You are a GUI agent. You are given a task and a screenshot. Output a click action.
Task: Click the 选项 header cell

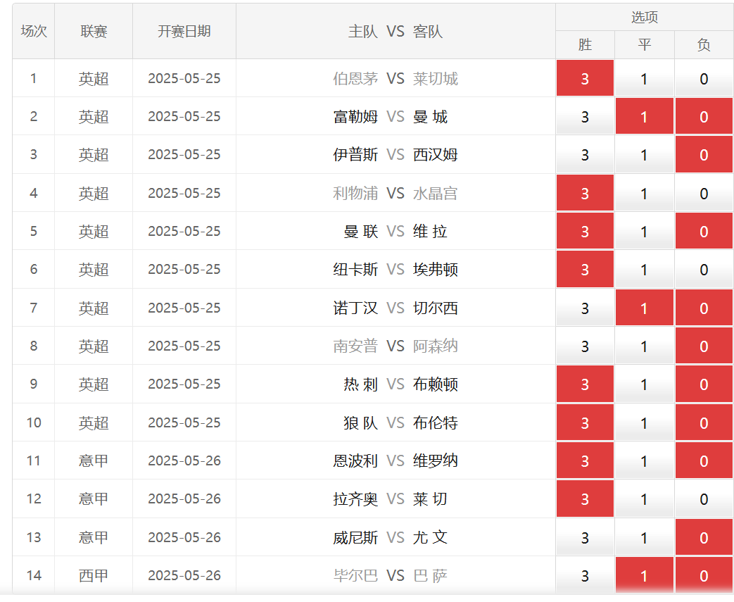click(644, 18)
